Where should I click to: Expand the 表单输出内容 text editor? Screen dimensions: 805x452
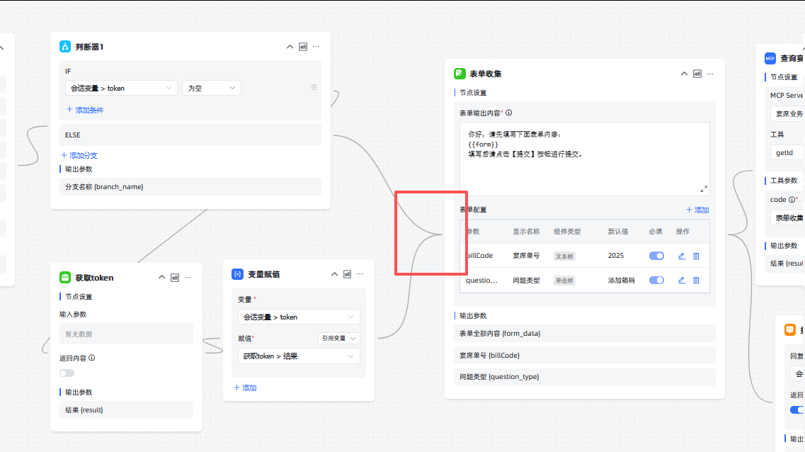tap(704, 188)
